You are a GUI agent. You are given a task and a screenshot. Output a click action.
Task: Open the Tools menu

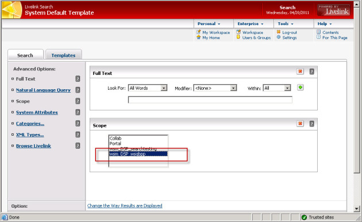pos(286,24)
